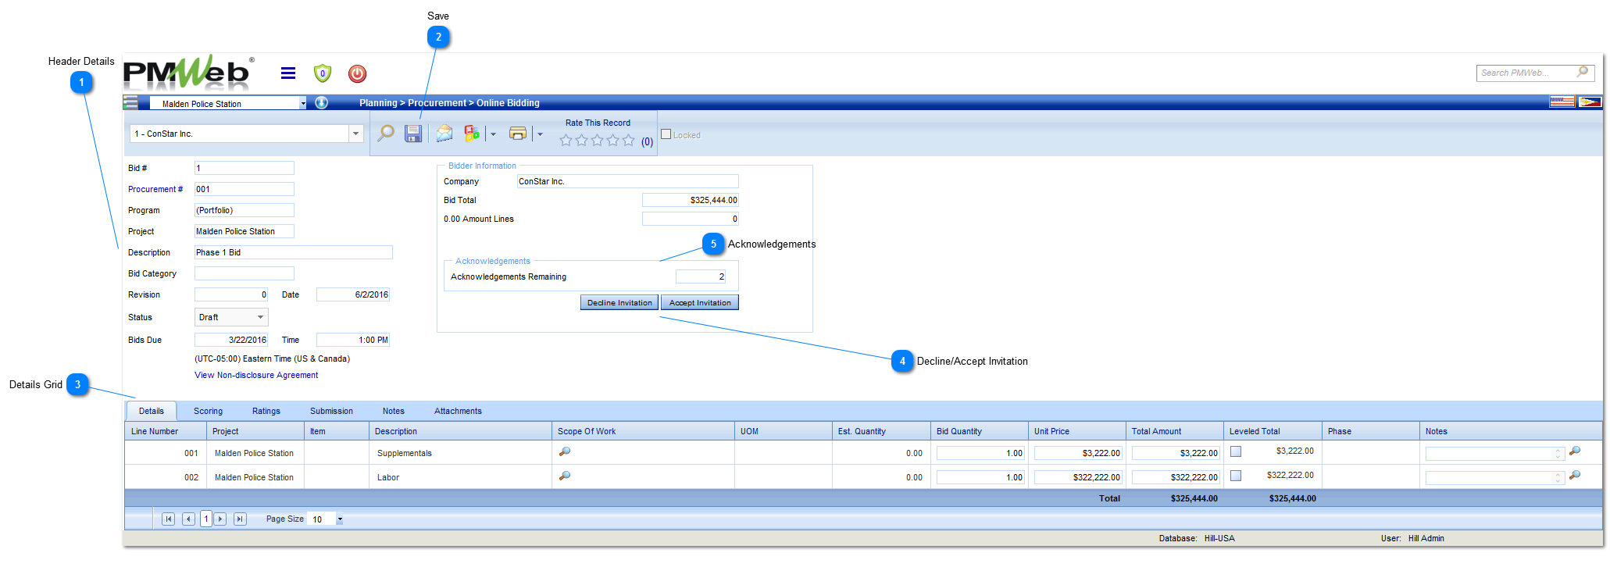Click Unit Price field for Supplementals row

[x=1078, y=453]
